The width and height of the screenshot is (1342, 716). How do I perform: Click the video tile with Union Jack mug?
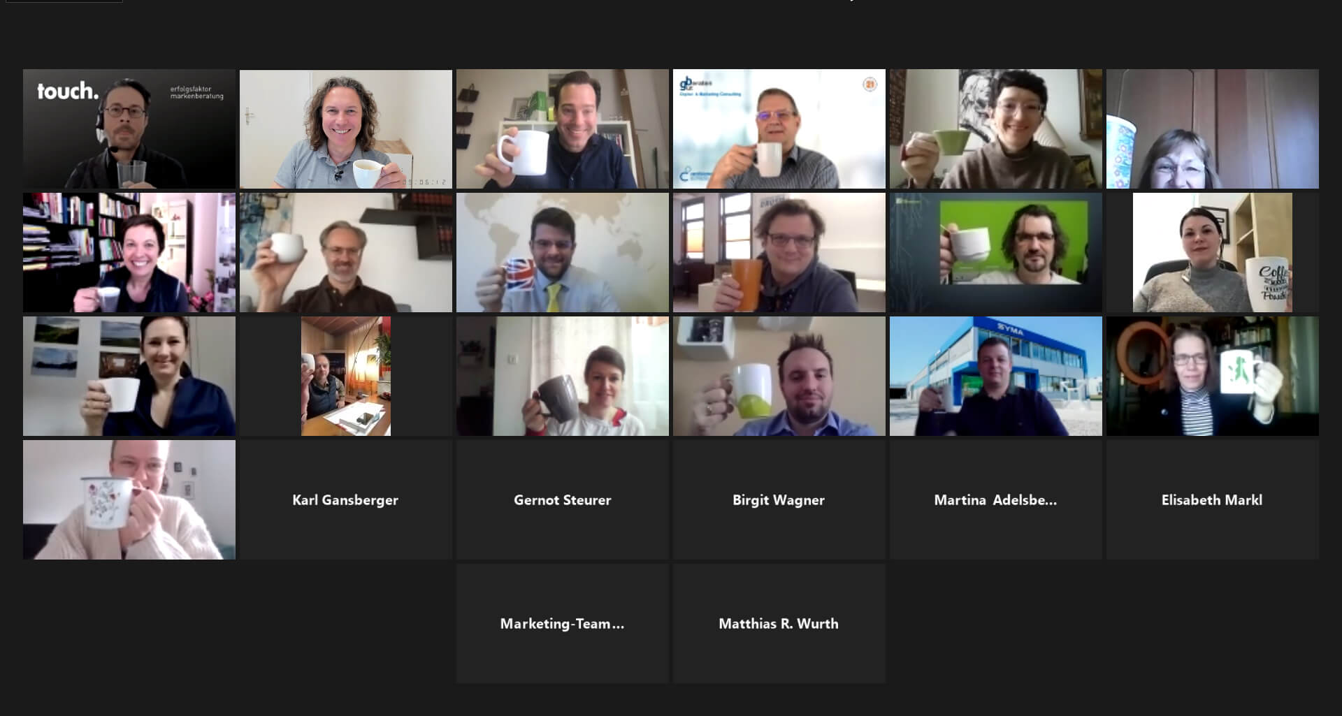tap(563, 252)
